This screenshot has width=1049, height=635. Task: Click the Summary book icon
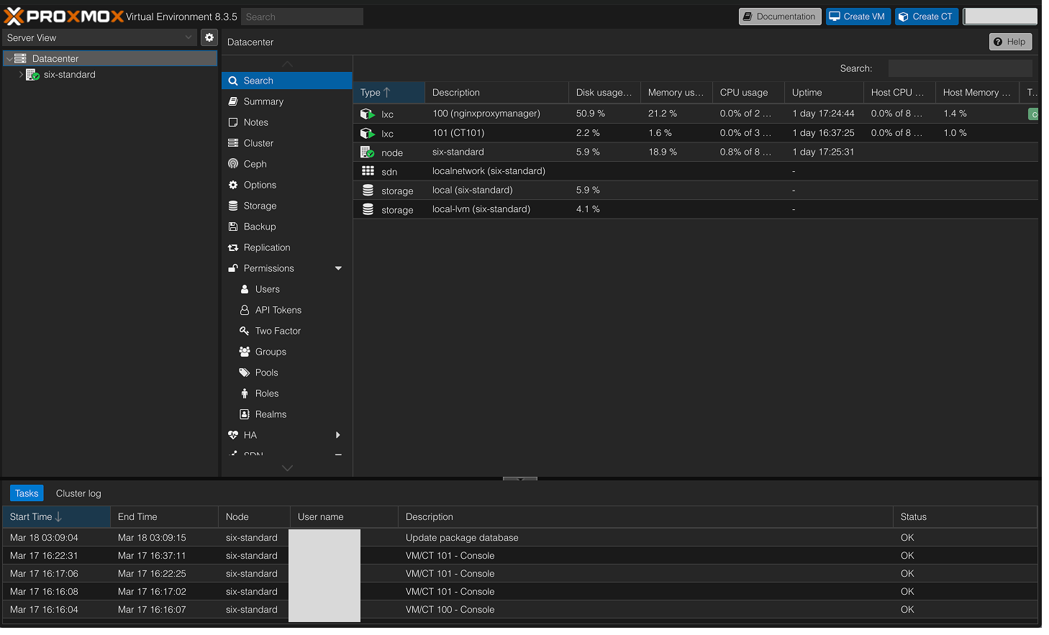point(233,101)
